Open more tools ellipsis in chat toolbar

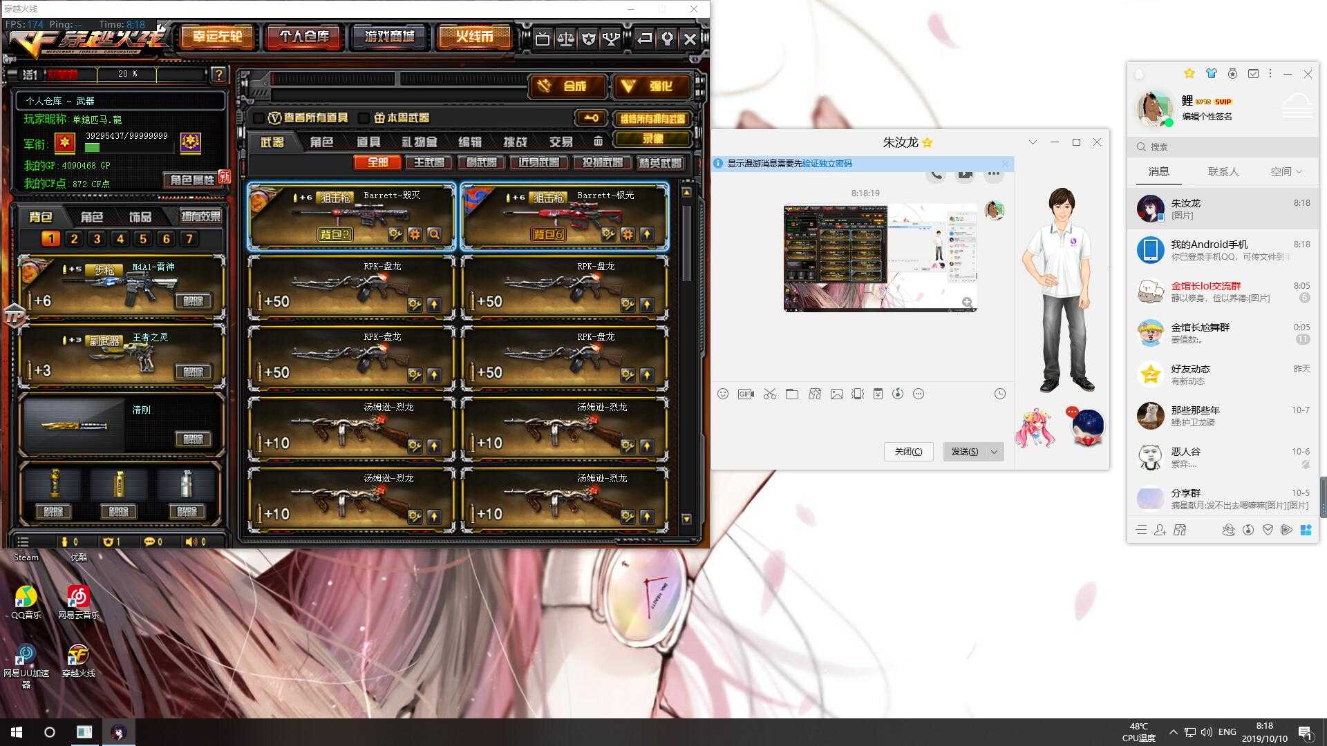(x=919, y=394)
